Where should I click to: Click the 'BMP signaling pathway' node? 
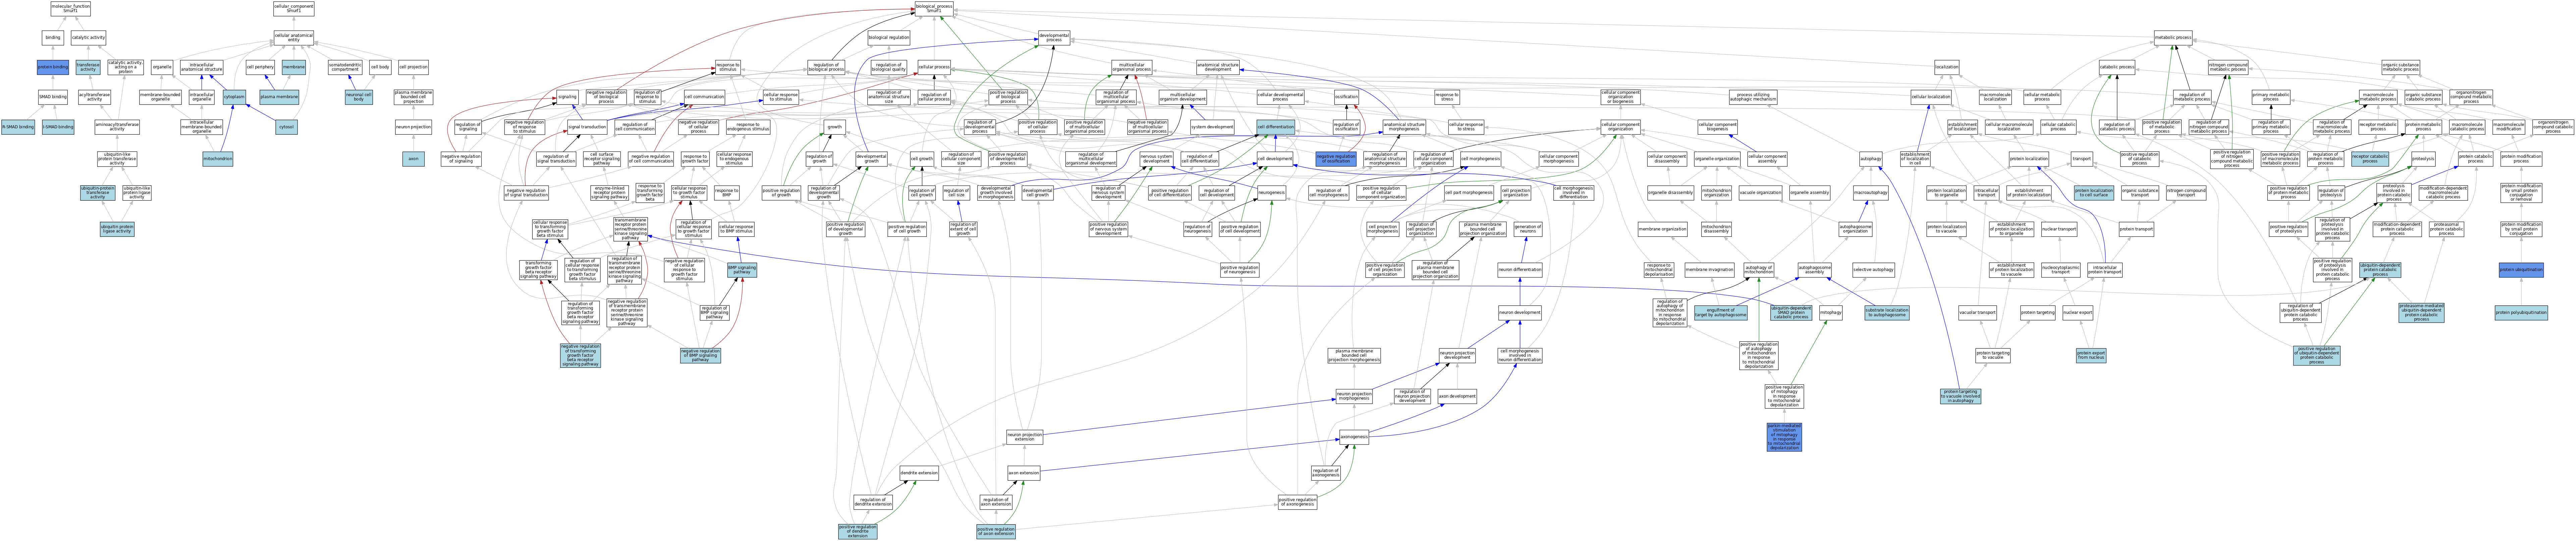pyautogui.click(x=741, y=270)
